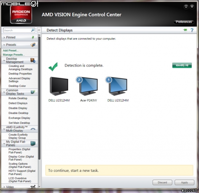Open HDTV Support (Digital Flat-Panel)
The height and width of the screenshot is (193, 199).
click(x=22, y=172)
